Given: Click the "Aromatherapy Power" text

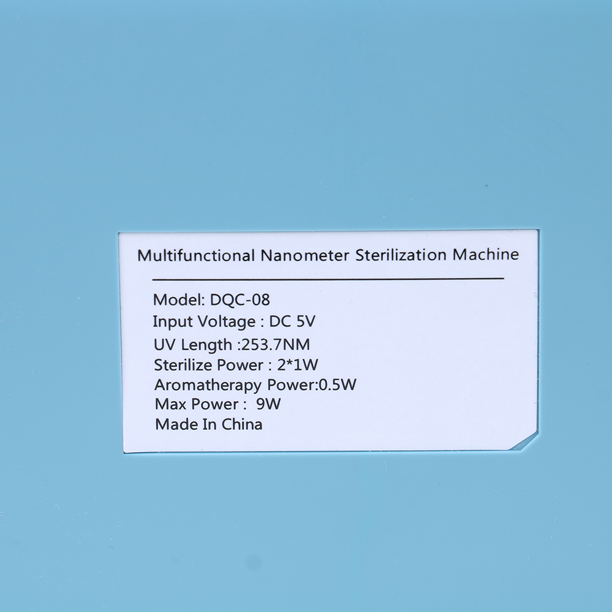Looking at the screenshot, I should click(235, 385).
